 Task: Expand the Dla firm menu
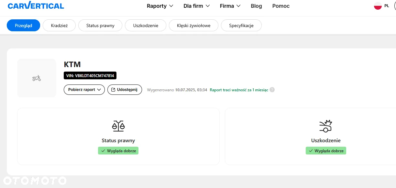coord(196,6)
